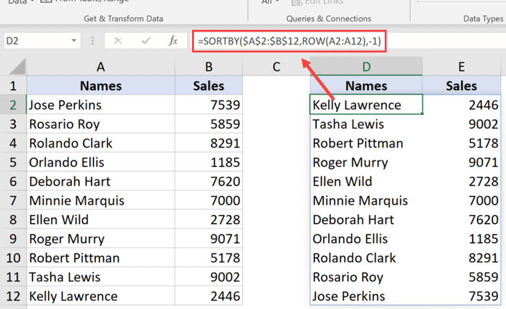Select column B header
The image size is (506, 309).
point(208,66)
